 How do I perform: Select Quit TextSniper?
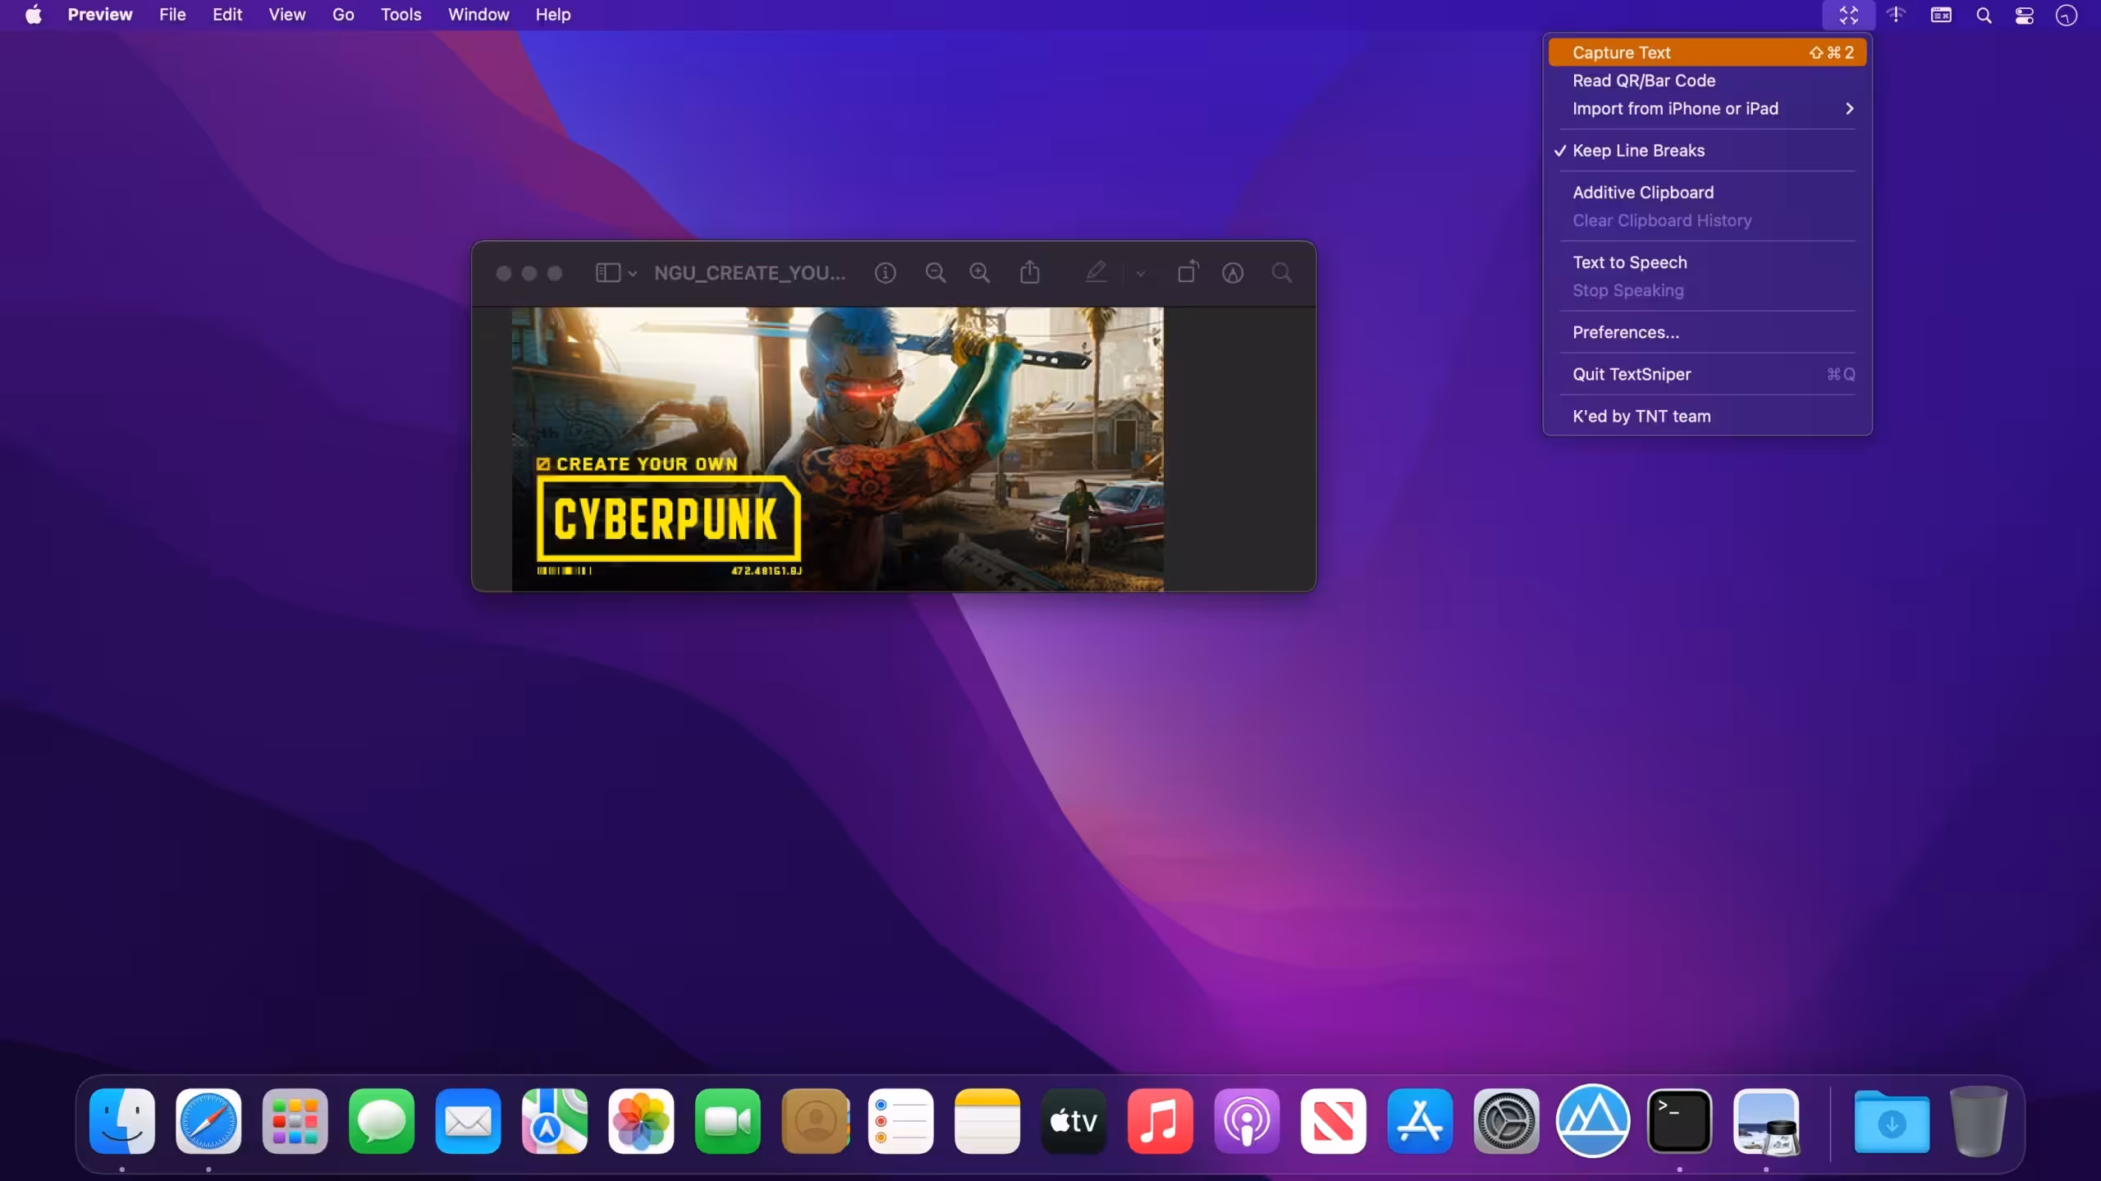click(x=1707, y=374)
